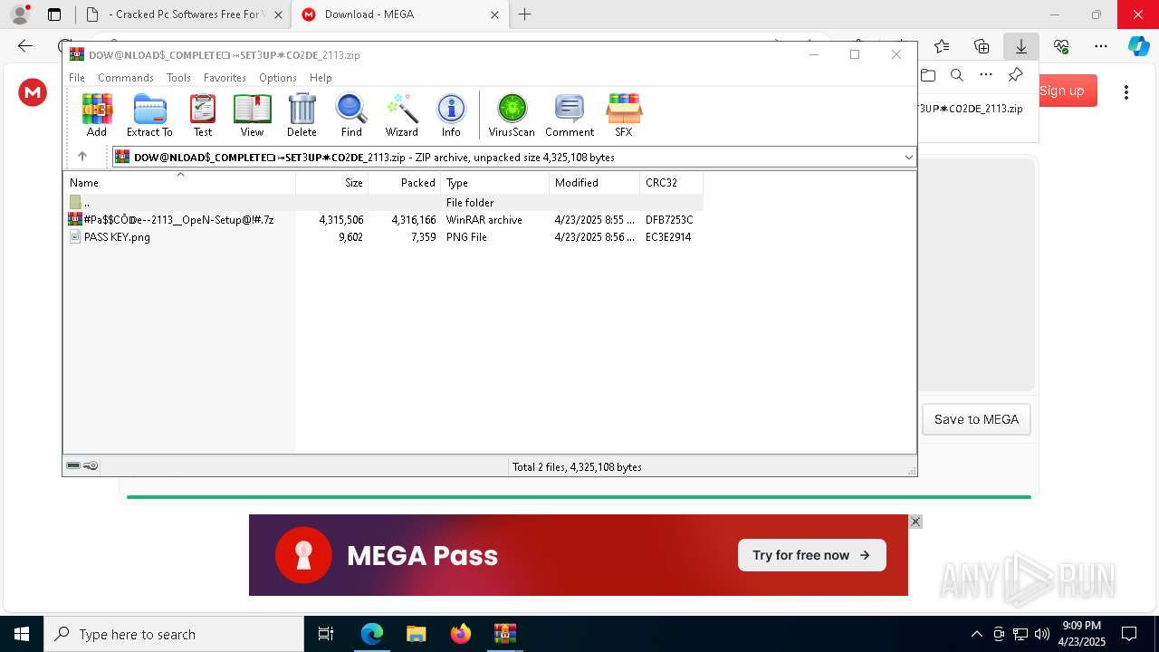Click 'Total 2 files' status bar text

point(577,467)
